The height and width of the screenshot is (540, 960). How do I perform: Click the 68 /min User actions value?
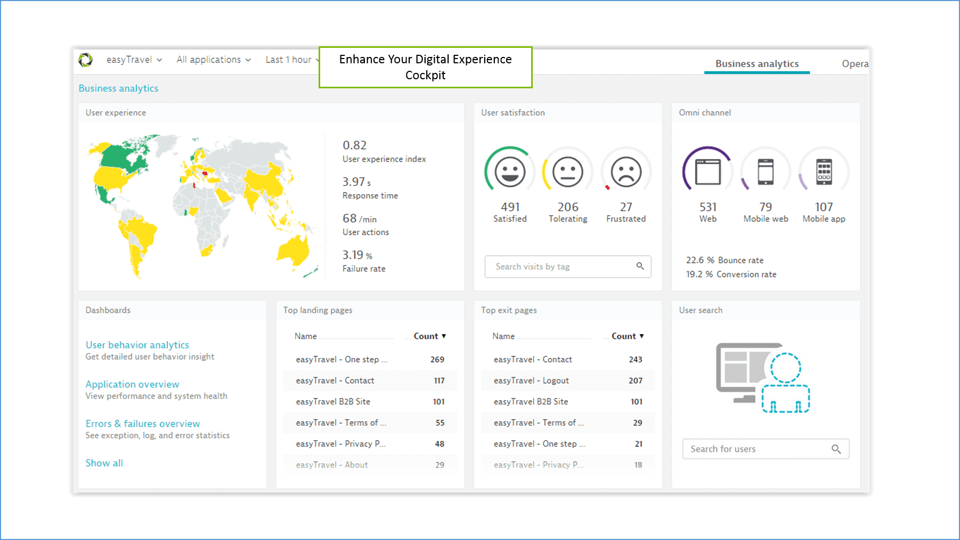(360, 219)
